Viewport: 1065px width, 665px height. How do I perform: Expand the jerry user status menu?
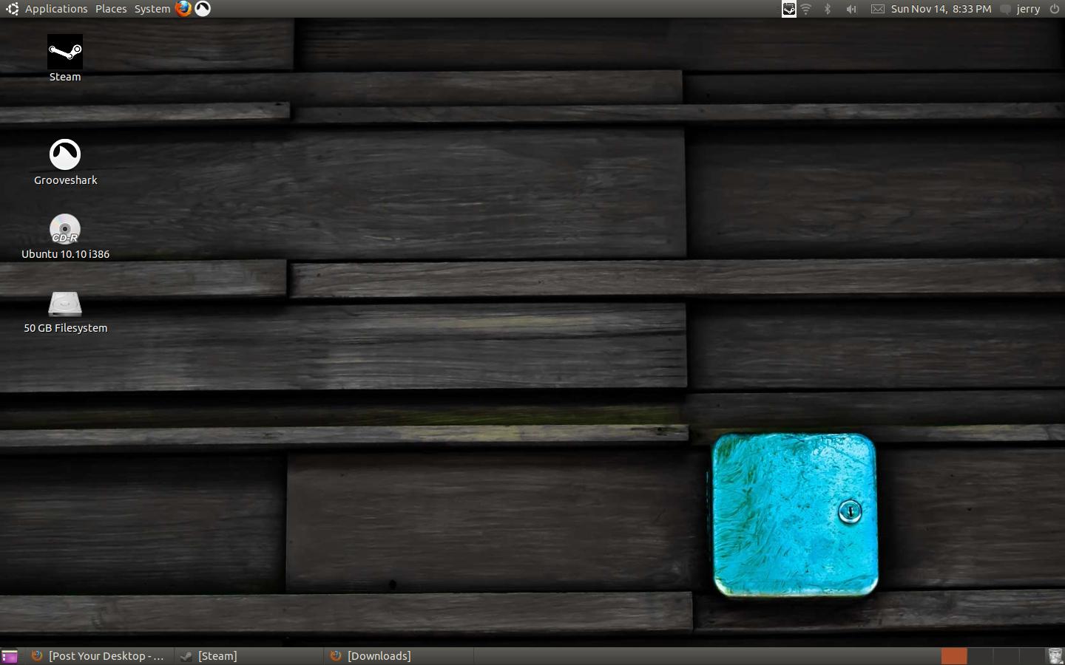coord(1021,9)
